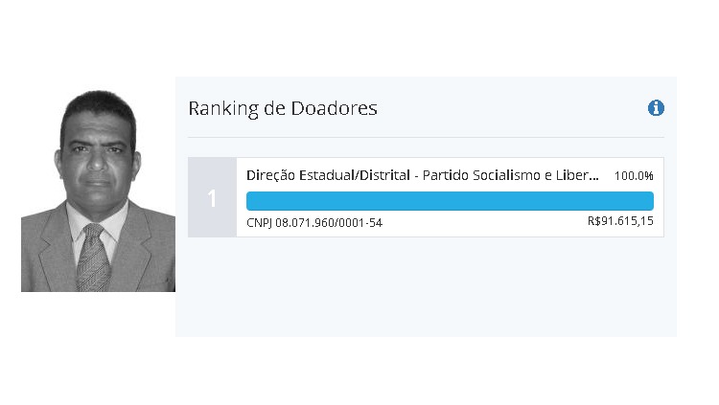This screenshot has height=405, width=719.
Task: Click the Ranking de Doadores heading
Action: point(283,108)
